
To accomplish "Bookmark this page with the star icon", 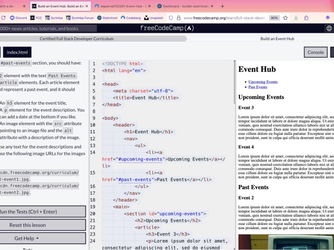I will (x=285, y=18).
